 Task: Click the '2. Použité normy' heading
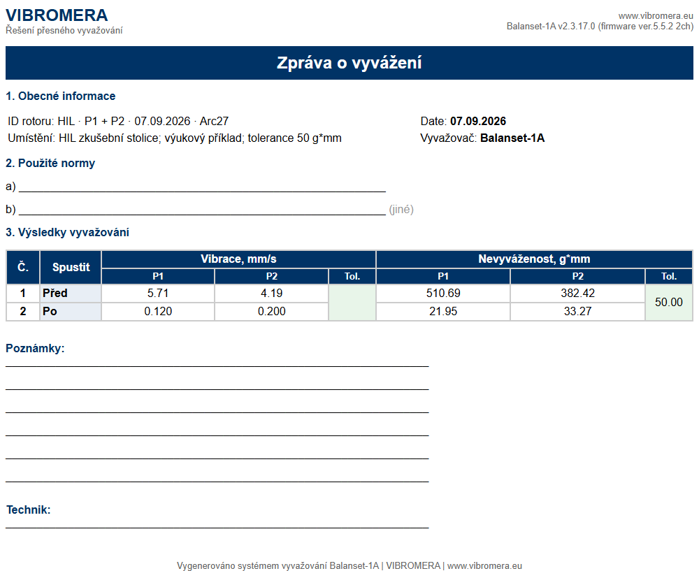(50, 163)
